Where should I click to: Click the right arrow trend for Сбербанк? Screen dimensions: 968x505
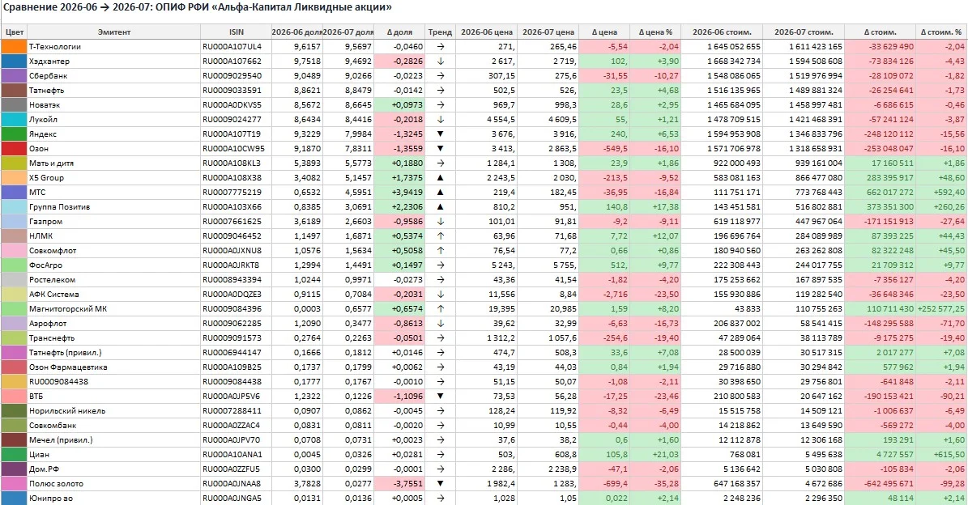coord(440,76)
